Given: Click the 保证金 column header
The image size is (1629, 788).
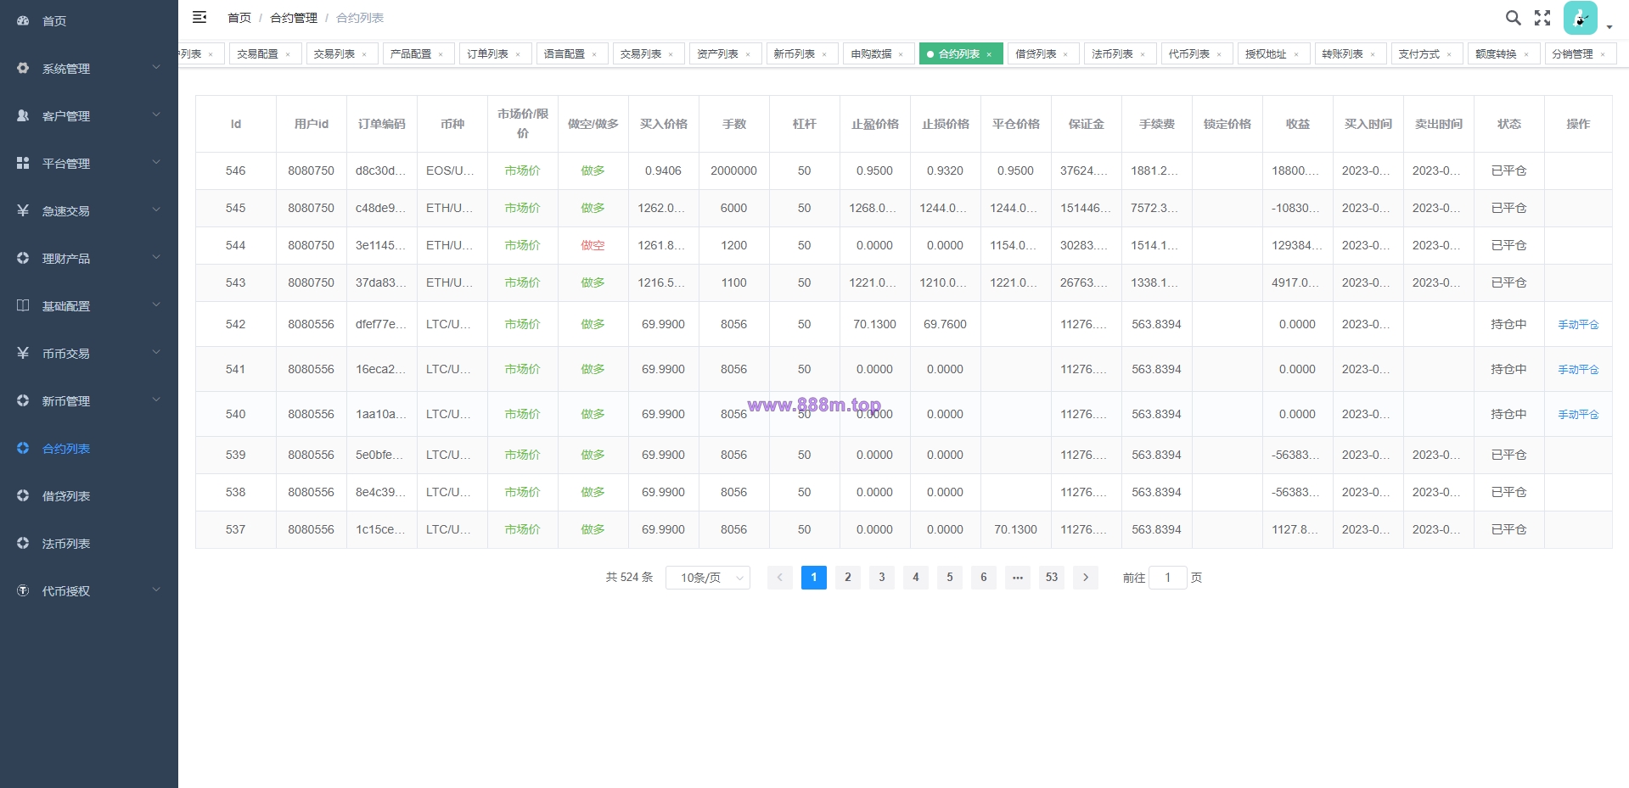Looking at the screenshot, I should (x=1086, y=124).
